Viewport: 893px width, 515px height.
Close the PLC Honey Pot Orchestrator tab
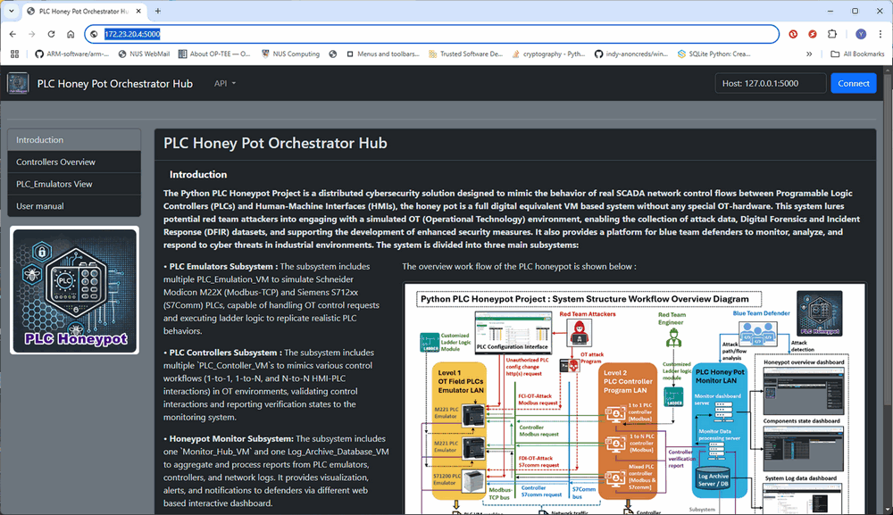(138, 11)
